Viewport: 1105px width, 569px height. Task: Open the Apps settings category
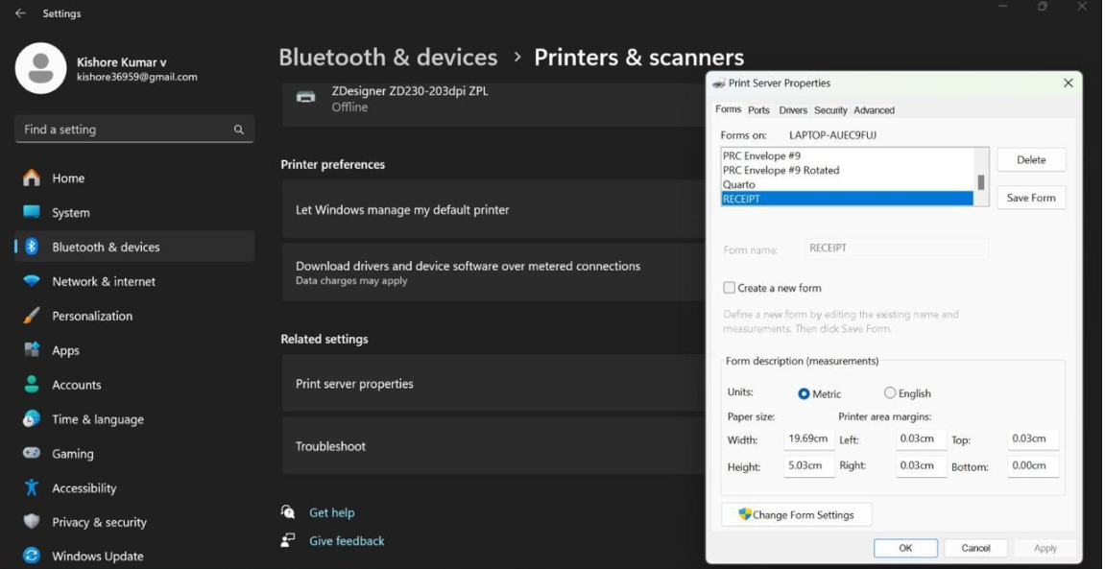[x=133, y=350]
